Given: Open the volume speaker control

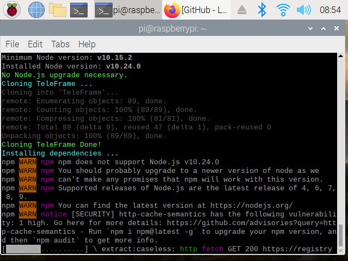Looking at the screenshot, I should (304, 10).
